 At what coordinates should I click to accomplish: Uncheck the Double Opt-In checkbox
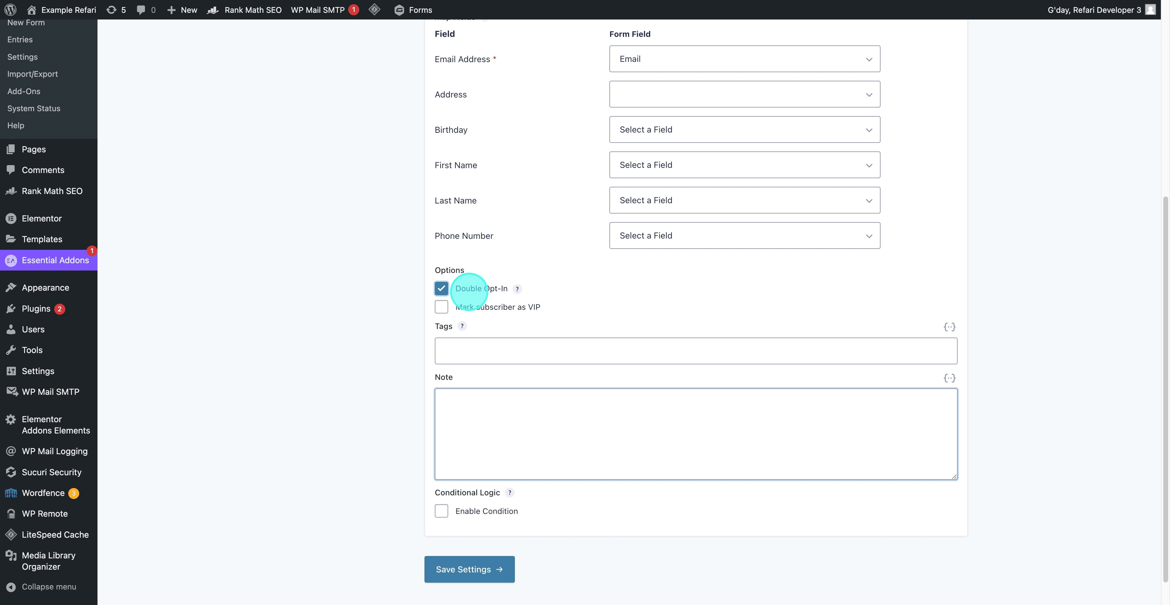point(441,288)
